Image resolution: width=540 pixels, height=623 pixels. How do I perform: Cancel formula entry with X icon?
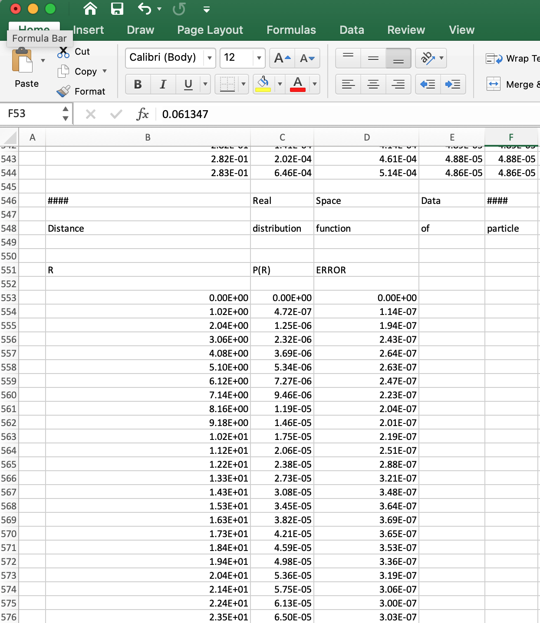point(91,114)
